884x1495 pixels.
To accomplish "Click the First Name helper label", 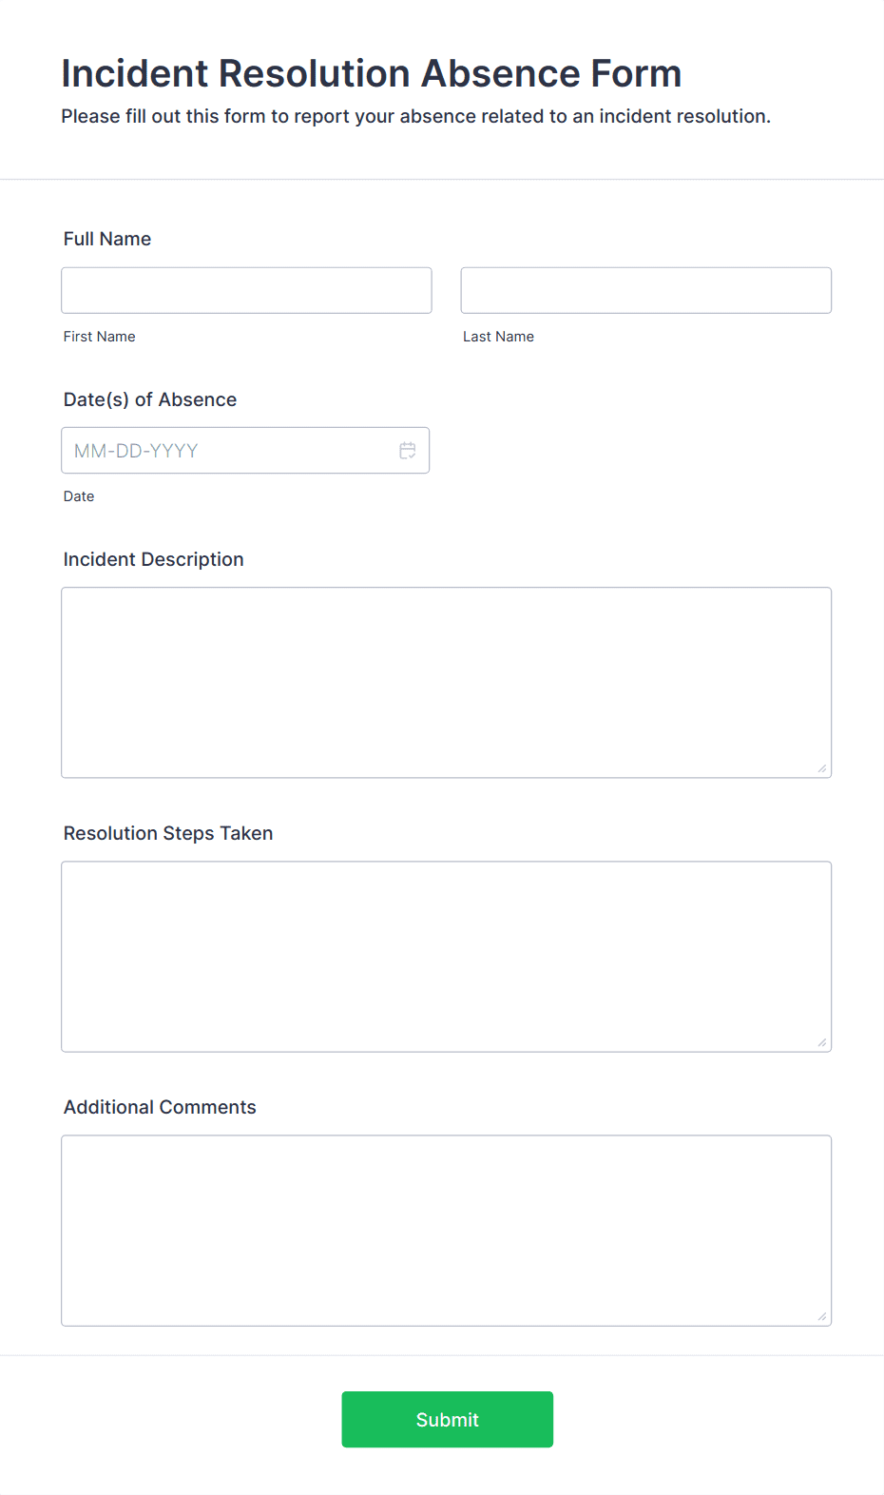I will (99, 336).
